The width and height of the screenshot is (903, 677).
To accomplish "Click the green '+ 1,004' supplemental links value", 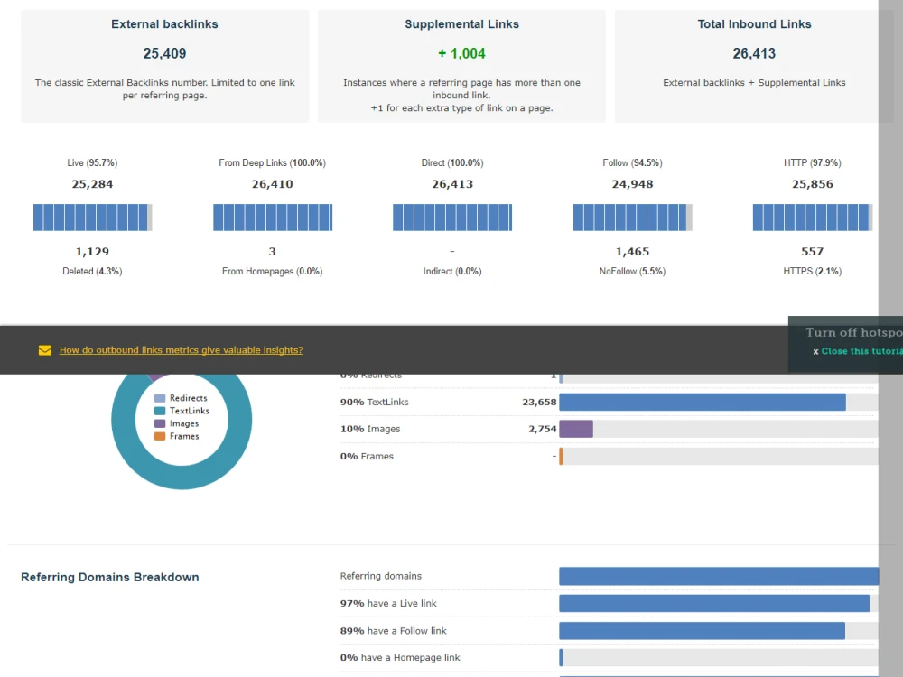I will [x=461, y=53].
